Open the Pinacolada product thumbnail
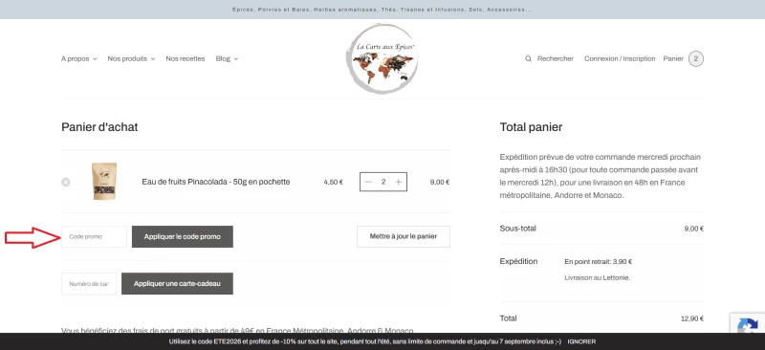This screenshot has height=350, width=765. [104, 181]
